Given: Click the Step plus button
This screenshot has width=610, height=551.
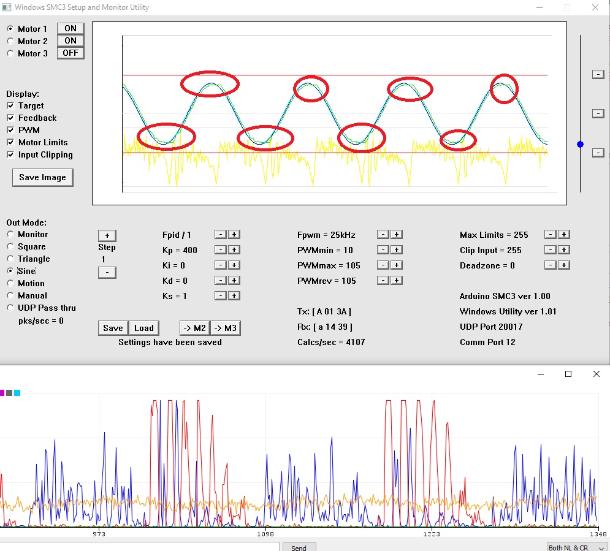Looking at the screenshot, I should [107, 236].
